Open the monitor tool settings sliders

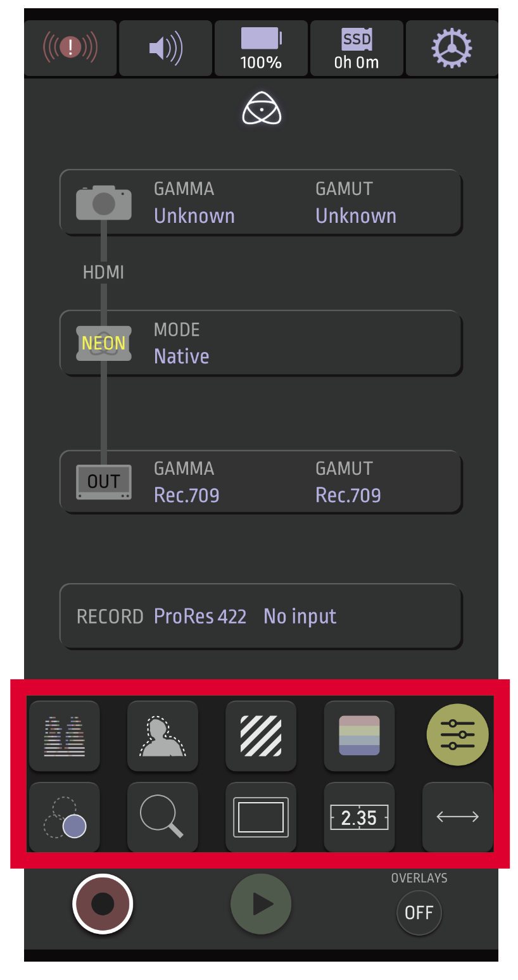tap(457, 734)
